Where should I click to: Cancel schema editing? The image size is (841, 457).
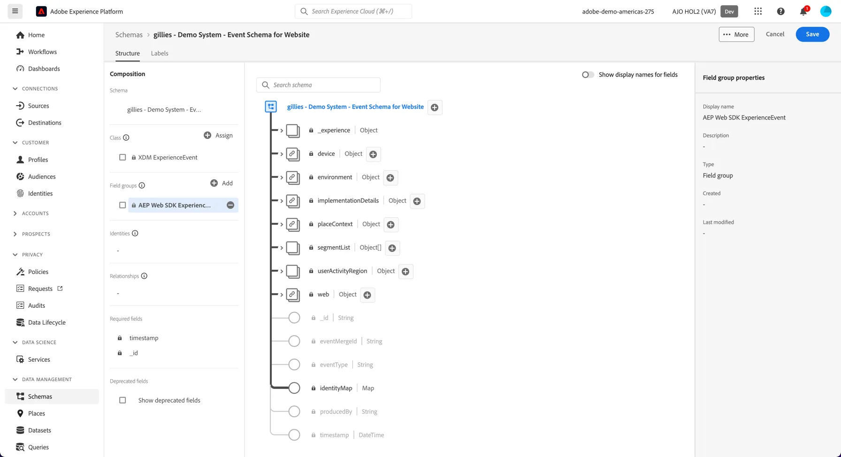tap(775, 34)
